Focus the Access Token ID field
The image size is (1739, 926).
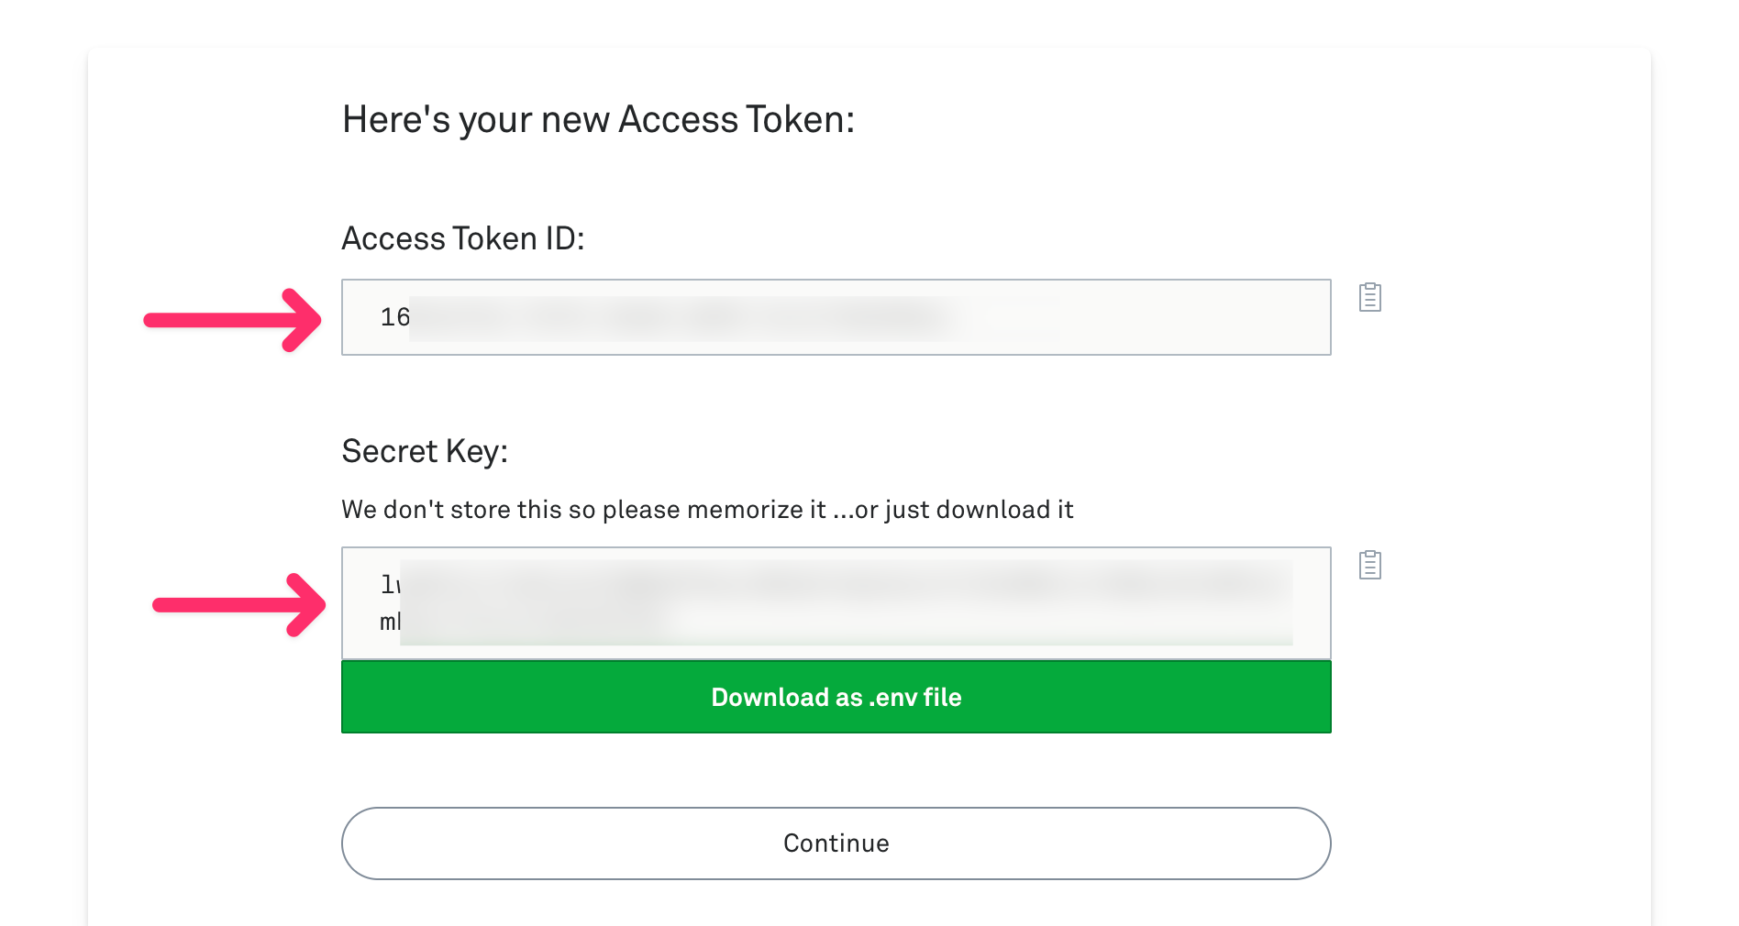(1146, 317)
